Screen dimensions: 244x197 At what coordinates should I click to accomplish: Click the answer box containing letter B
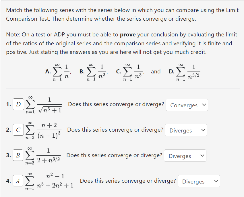coord(18,155)
